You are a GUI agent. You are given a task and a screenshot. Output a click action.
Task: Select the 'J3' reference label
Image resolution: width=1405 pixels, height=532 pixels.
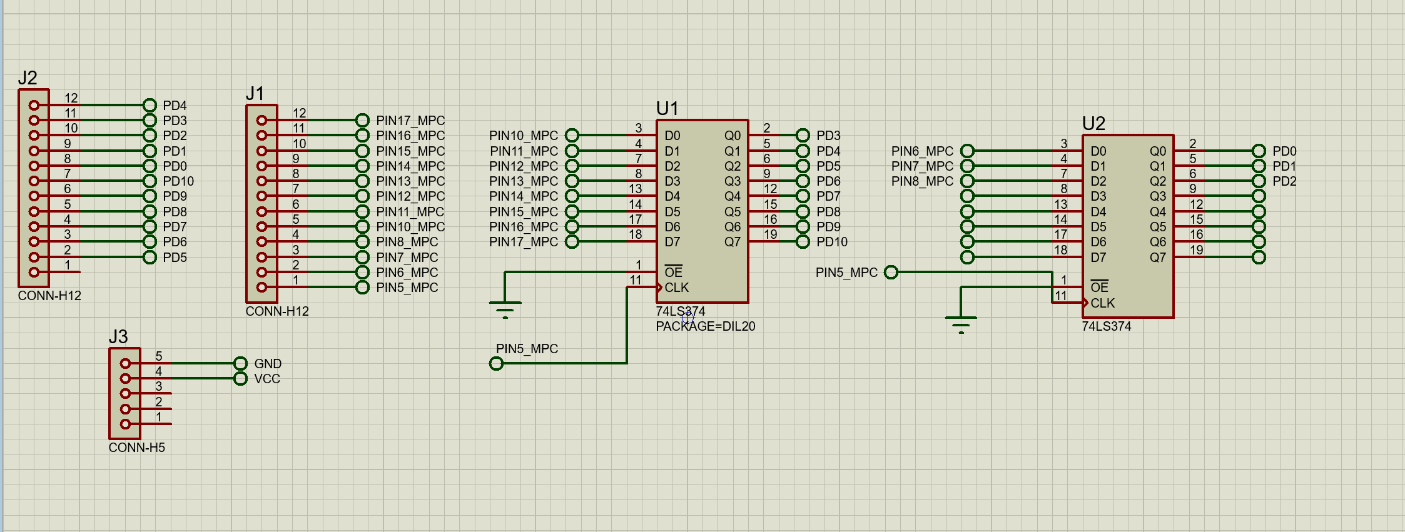click(118, 337)
